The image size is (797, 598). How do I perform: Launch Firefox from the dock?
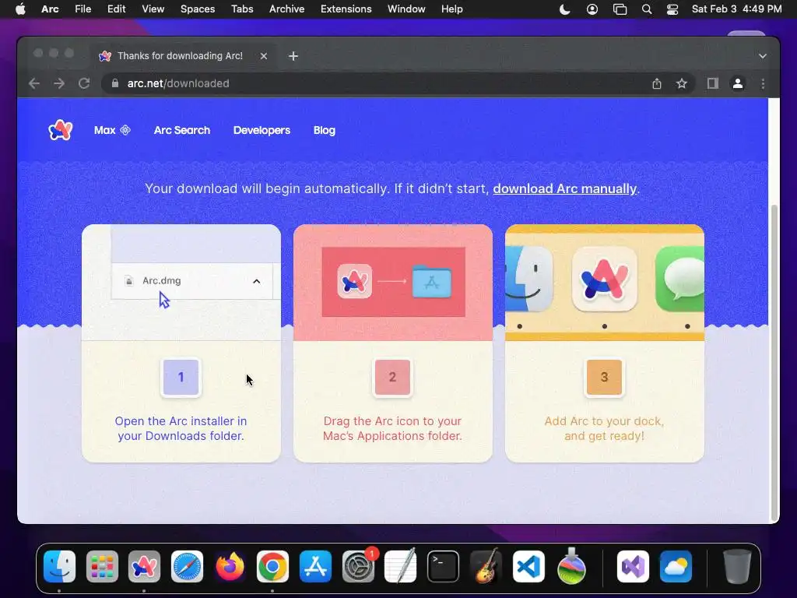tap(230, 566)
